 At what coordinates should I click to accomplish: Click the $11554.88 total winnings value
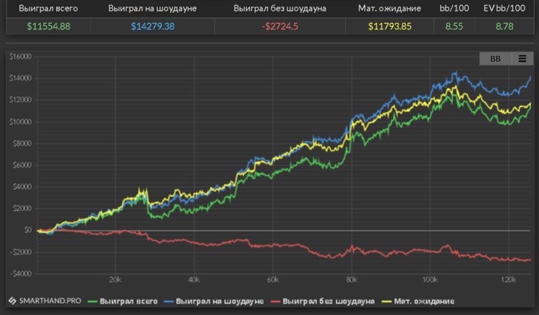[x=49, y=26]
